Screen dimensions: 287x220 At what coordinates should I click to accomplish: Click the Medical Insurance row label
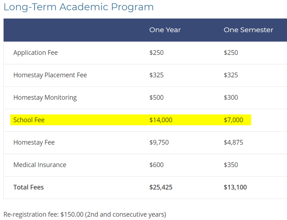(x=40, y=165)
